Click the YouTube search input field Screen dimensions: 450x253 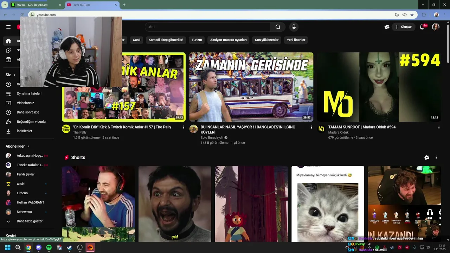pyautogui.click(x=207, y=27)
